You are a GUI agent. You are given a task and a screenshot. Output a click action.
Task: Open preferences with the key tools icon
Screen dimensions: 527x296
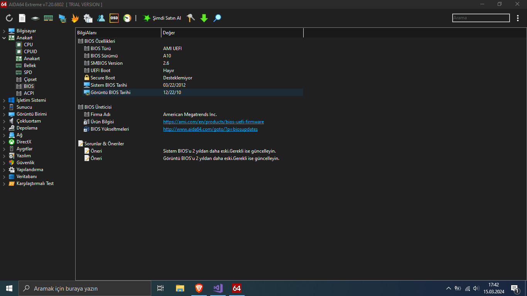pos(191,18)
